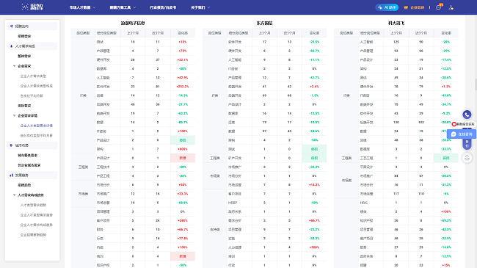Open 各岗位平均月薪 sidebar item
This screenshot has width=477, height=268.
(x=32, y=95)
